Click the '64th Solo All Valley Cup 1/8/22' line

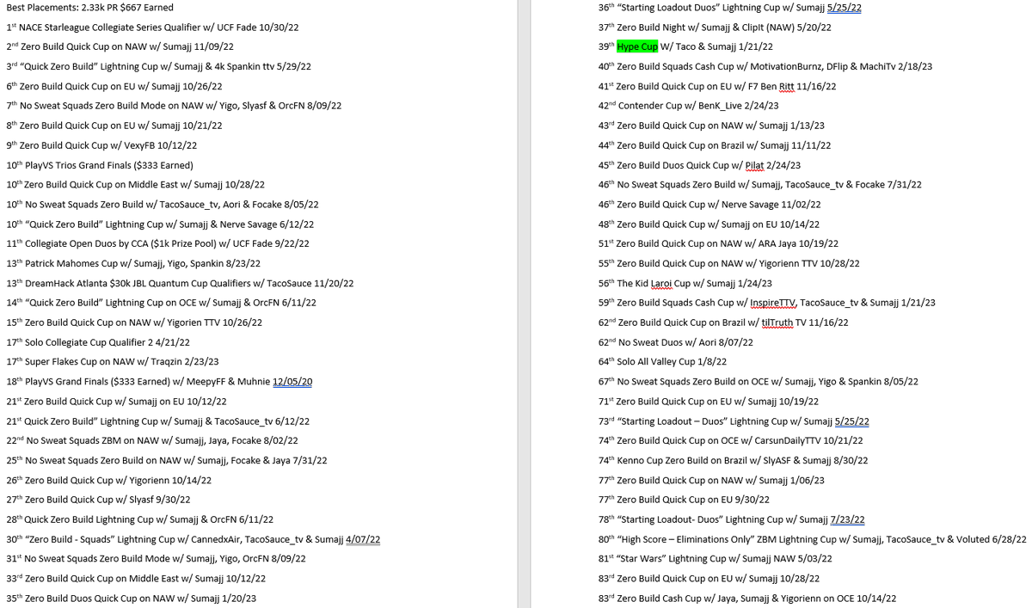pyautogui.click(x=662, y=363)
